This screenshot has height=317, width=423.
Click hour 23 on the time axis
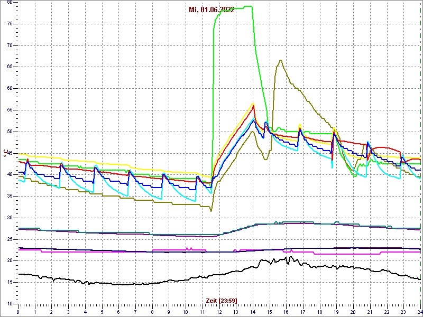(x=403, y=312)
